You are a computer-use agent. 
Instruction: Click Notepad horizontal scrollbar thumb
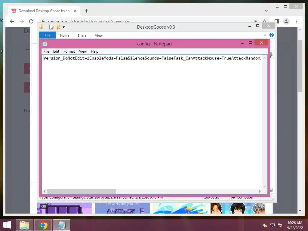tap(82, 191)
